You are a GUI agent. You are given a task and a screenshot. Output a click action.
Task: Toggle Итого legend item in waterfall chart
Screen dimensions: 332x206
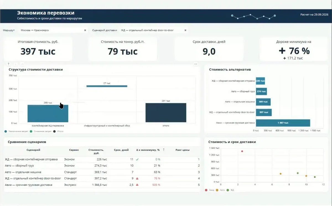pyautogui.click(x=58, y=131)
